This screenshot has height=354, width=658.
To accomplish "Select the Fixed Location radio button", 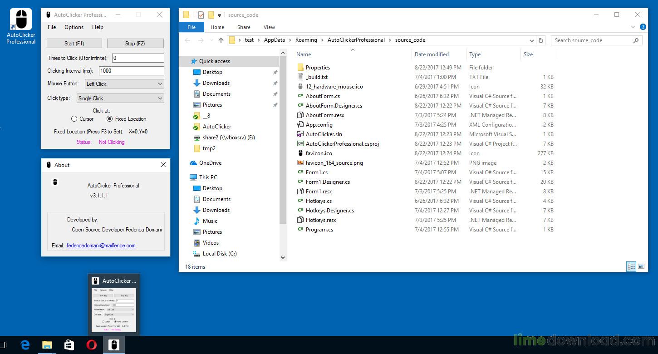I will point(109,119).
